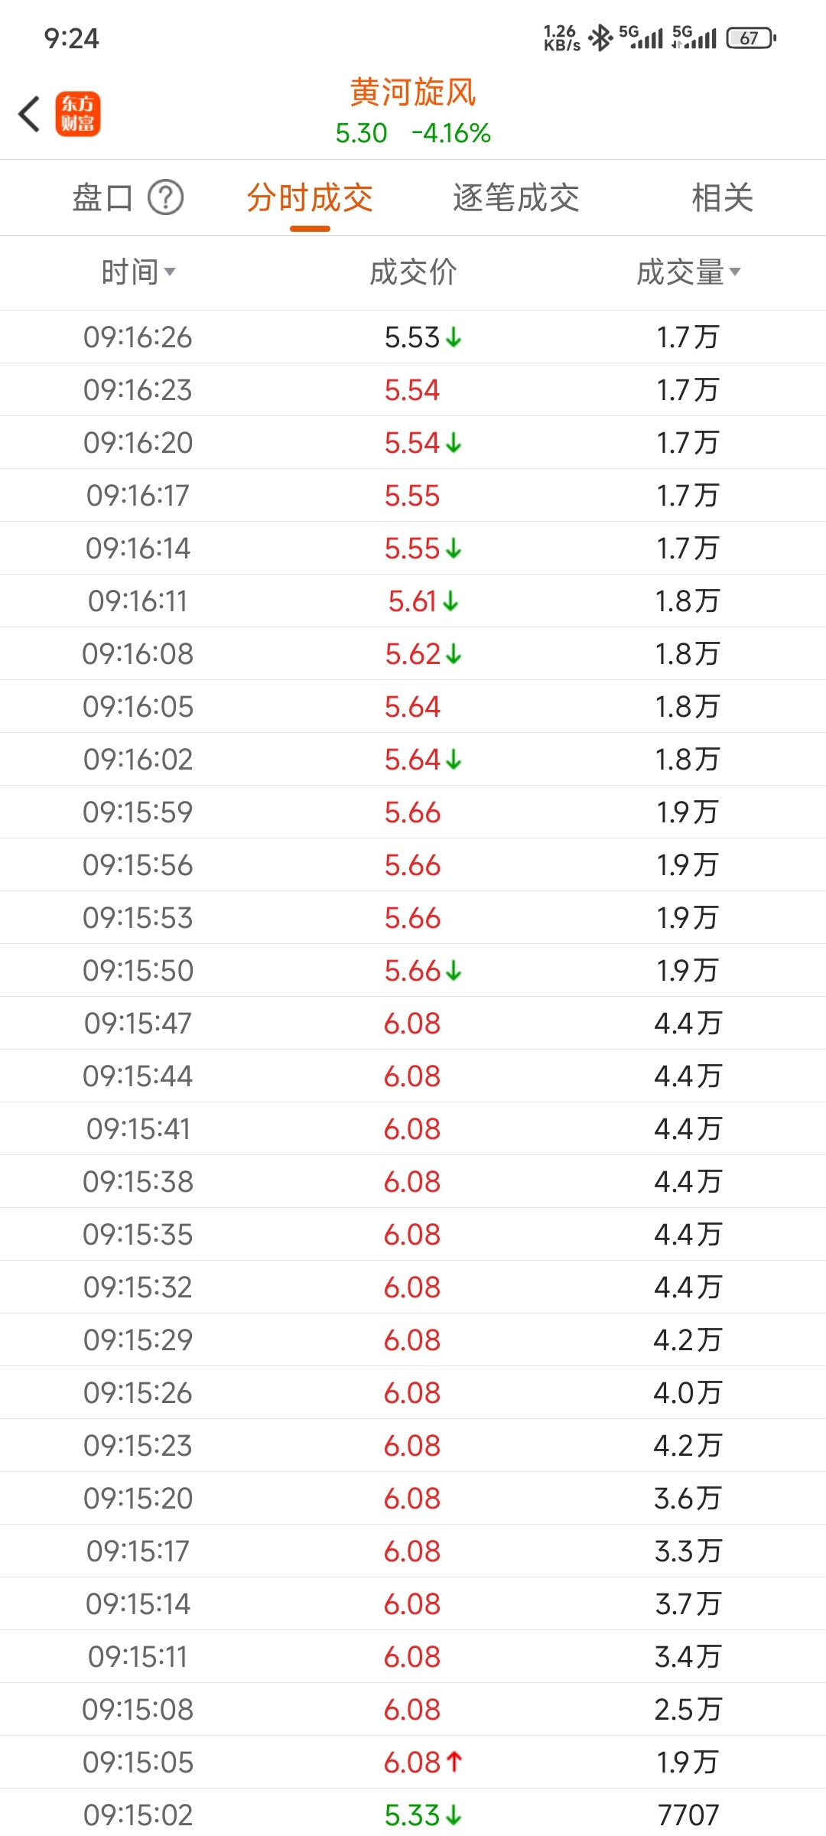This screenshot has height=1836, width=826.
Task: Select the 09:15:47 trade row
Action: [413, 1023]
